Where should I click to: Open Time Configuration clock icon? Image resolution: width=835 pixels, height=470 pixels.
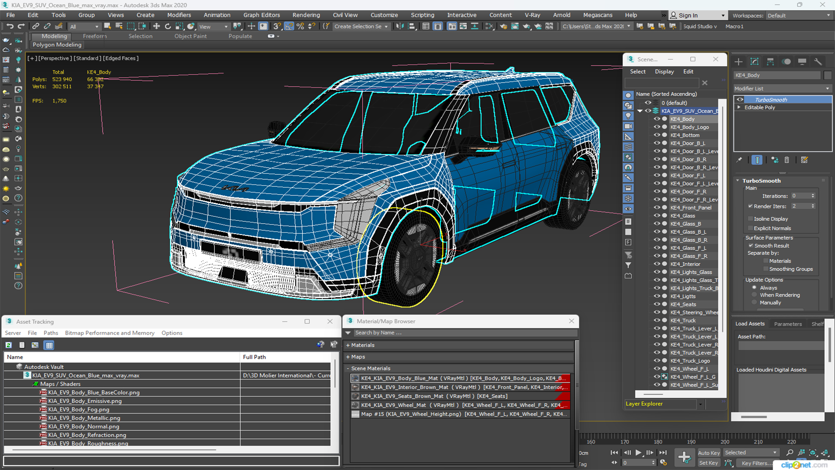(663, 463)
